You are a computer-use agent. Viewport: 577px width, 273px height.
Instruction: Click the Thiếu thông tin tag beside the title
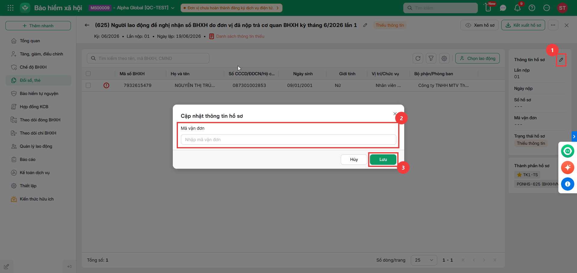click(x=390, y=25)
